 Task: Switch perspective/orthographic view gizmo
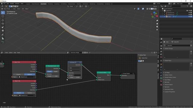tap(157, 30)
